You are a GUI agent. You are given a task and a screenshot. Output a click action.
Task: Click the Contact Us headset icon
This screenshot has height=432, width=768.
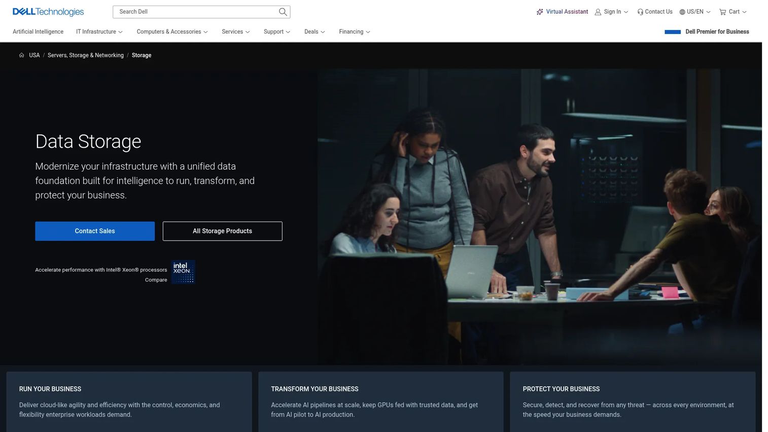tap(640, 12)
